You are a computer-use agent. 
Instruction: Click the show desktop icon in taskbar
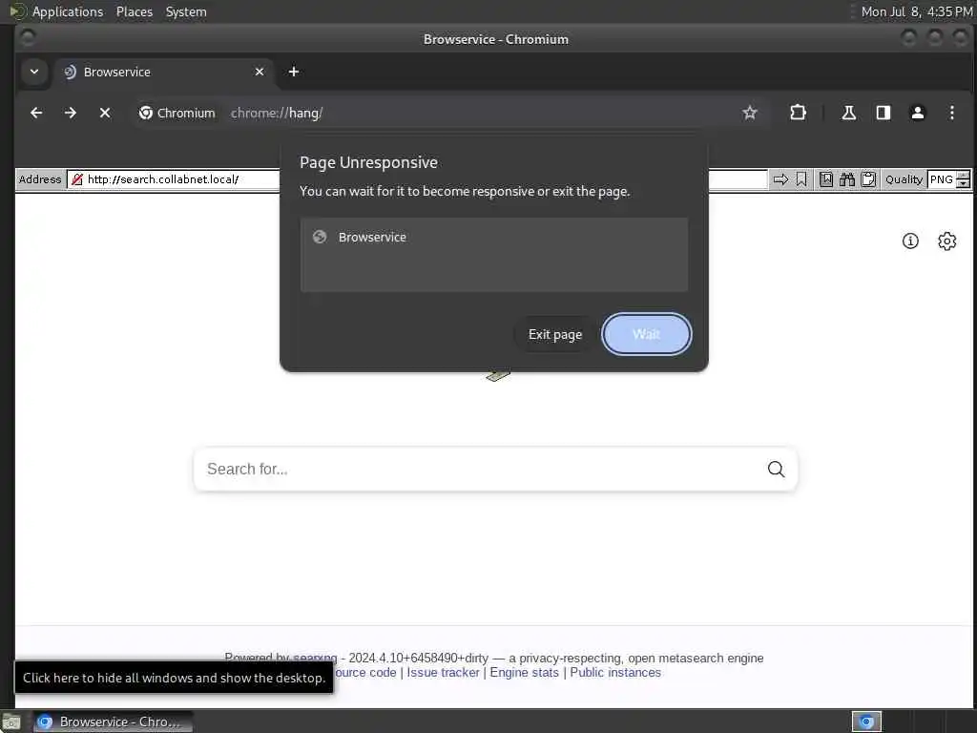click(x=11, y=722)
